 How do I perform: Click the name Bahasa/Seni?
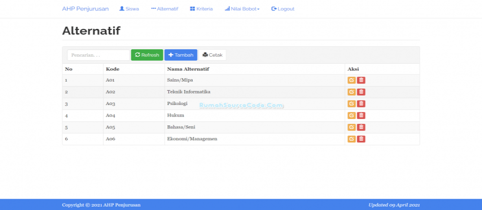(x=181, y=127)
